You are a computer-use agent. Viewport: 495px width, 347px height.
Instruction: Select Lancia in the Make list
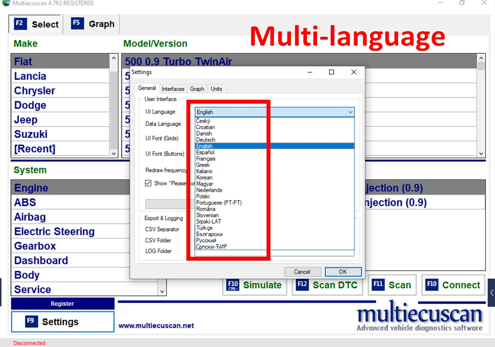coord(60,76)
